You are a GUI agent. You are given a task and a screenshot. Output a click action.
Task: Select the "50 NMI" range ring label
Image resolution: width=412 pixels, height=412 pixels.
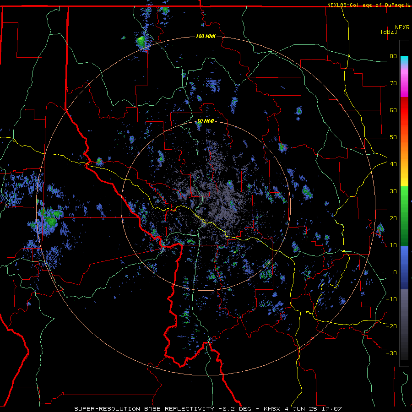[206, 121]
